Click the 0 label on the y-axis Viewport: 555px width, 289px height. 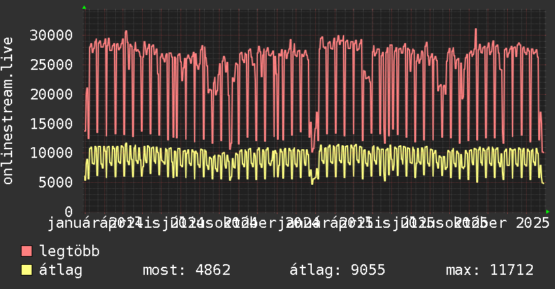click(68, 212)
